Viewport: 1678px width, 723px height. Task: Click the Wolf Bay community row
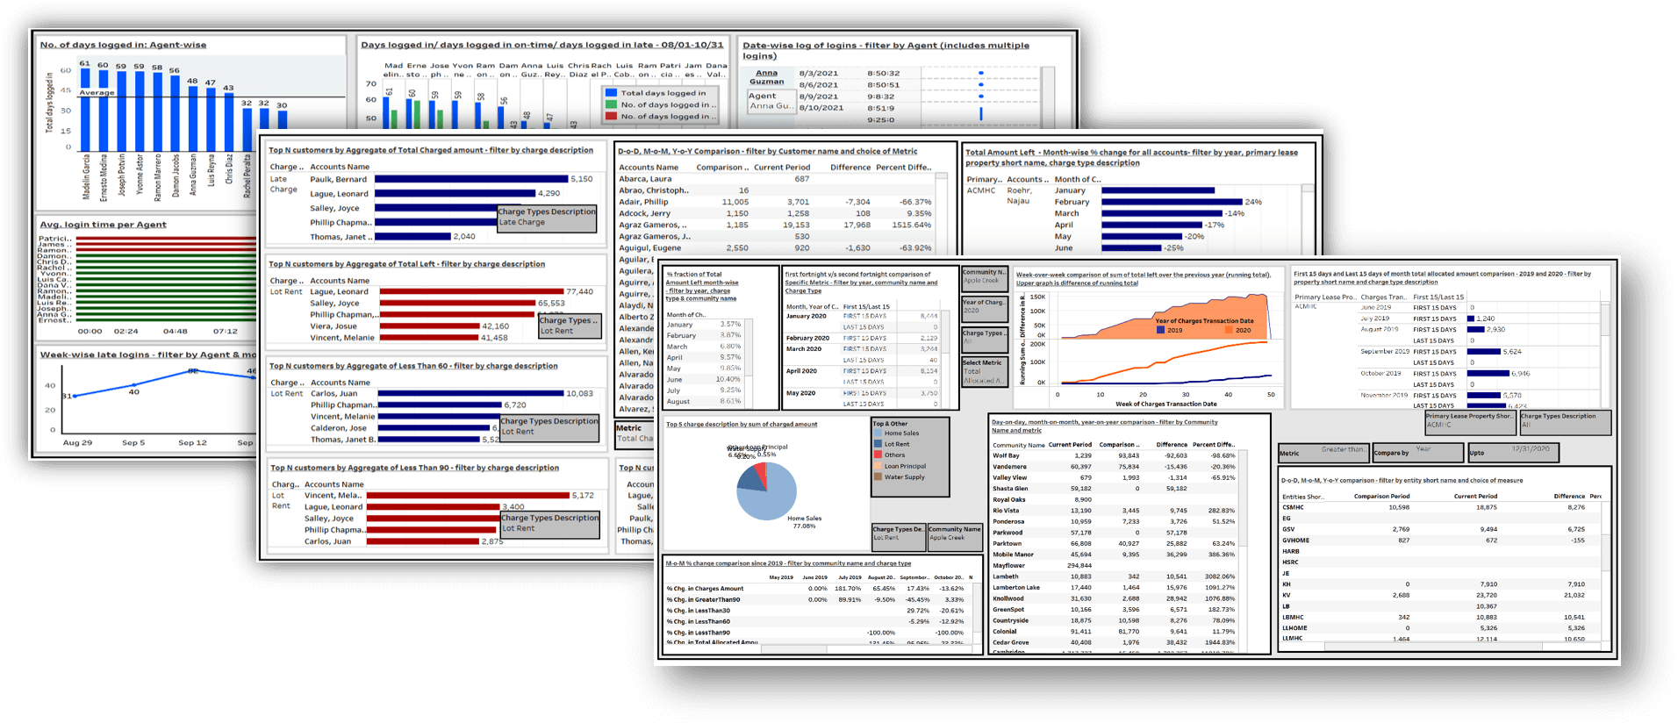pyautogui.click(x=1114, y=456)
